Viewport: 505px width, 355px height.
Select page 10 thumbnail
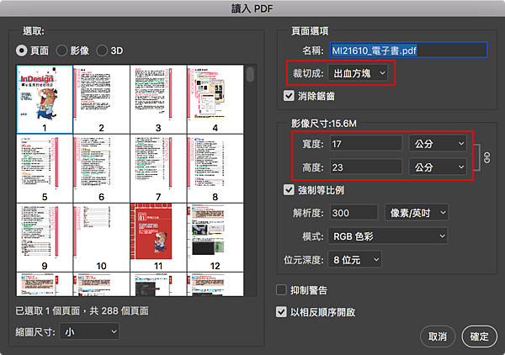[102, 237]
